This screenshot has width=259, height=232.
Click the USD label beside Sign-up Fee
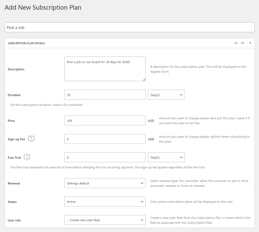(151, 139)
